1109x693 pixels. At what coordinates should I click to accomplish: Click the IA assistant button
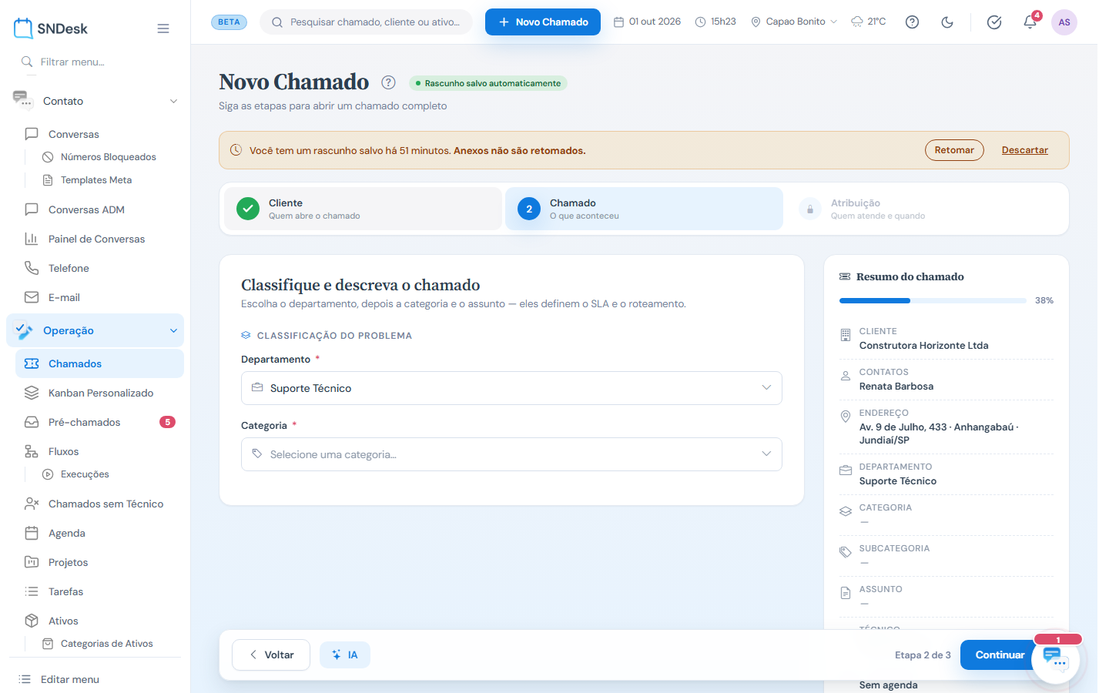pos(345,654)
